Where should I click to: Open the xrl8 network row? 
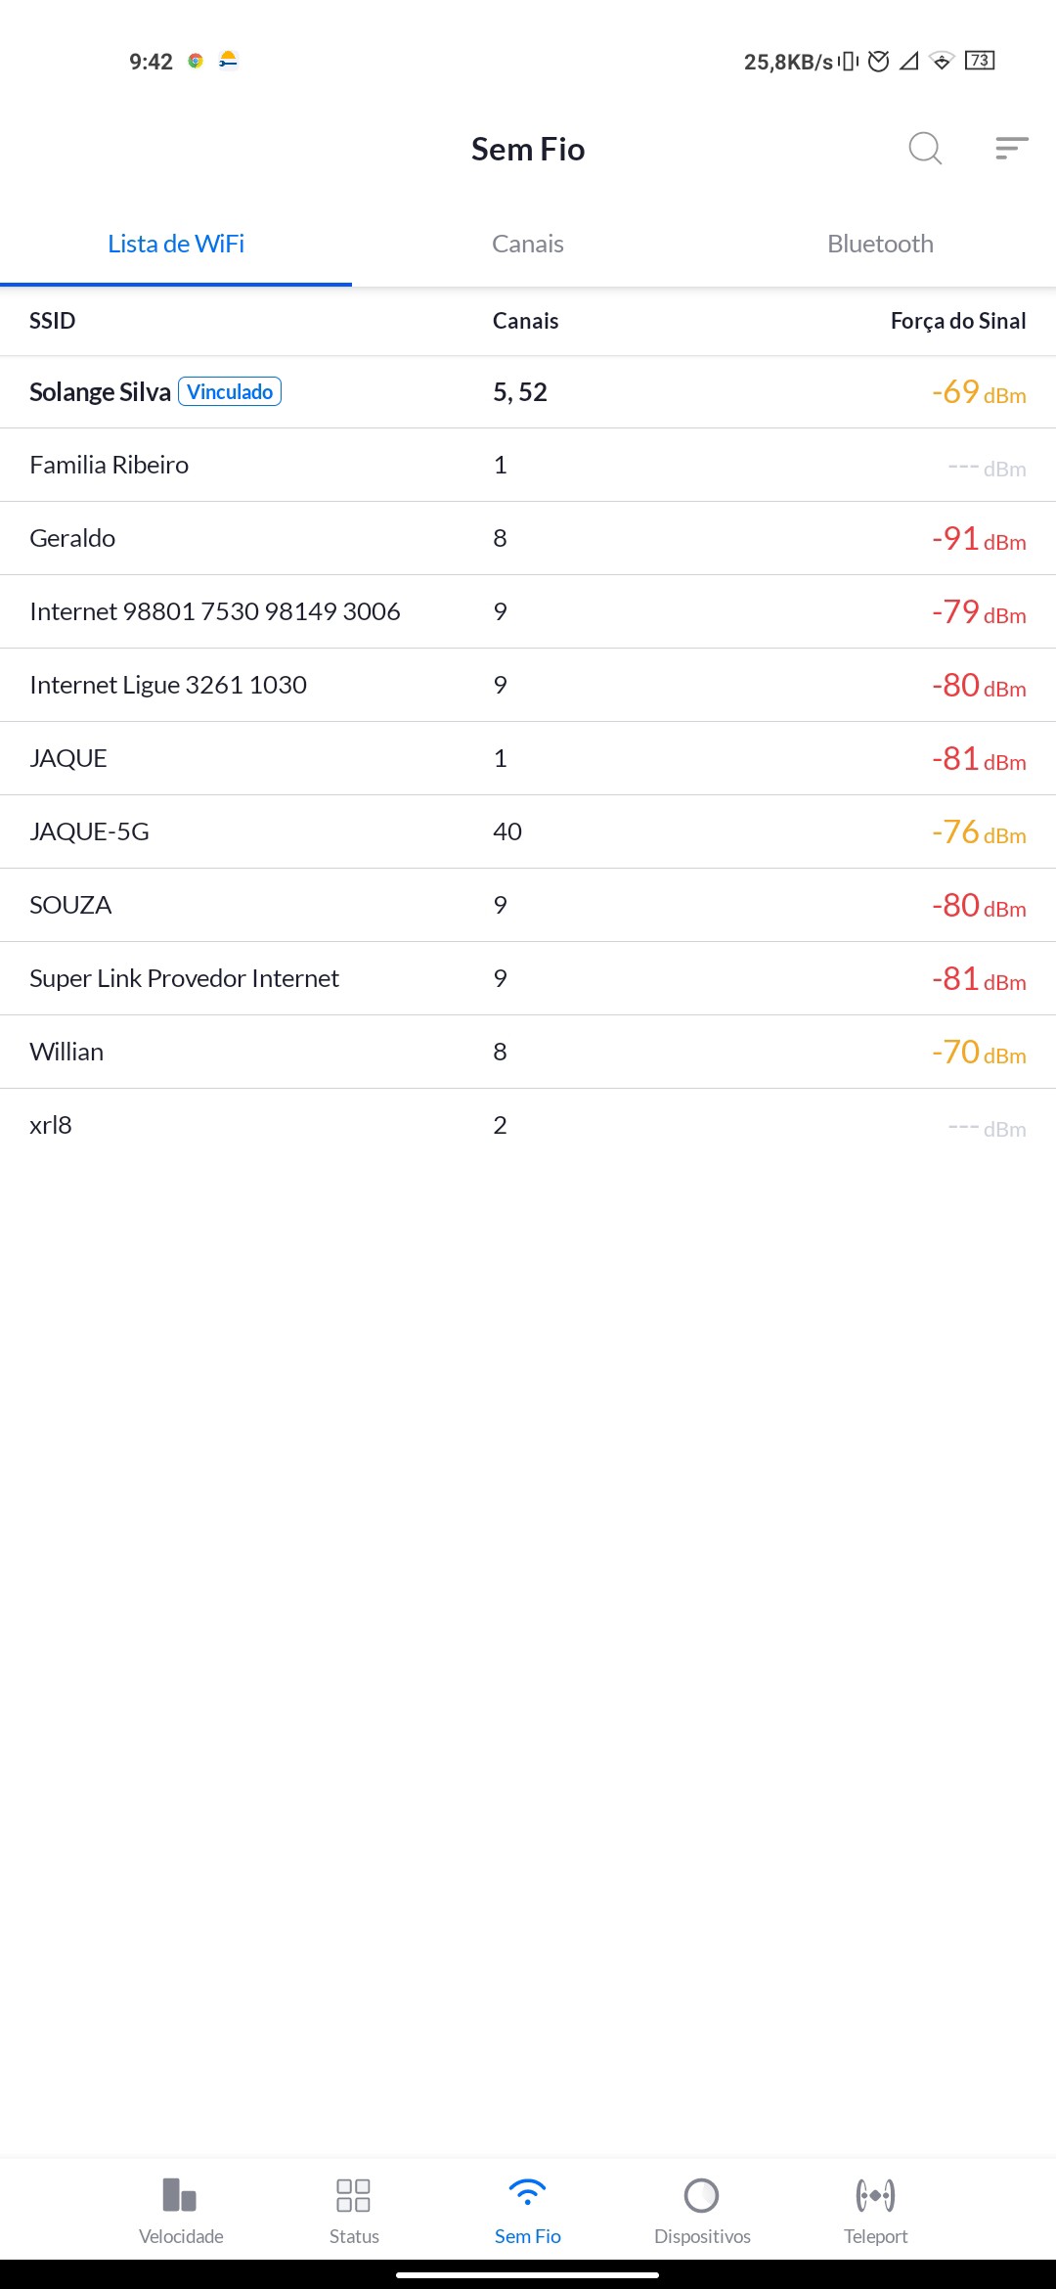pos(51,1125)
